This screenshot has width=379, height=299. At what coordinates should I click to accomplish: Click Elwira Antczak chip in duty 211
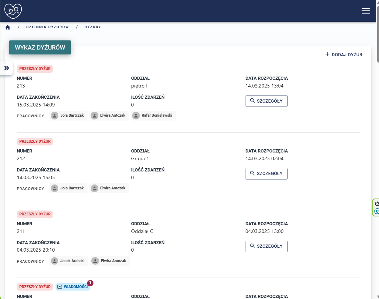click(x=110, y=261)
